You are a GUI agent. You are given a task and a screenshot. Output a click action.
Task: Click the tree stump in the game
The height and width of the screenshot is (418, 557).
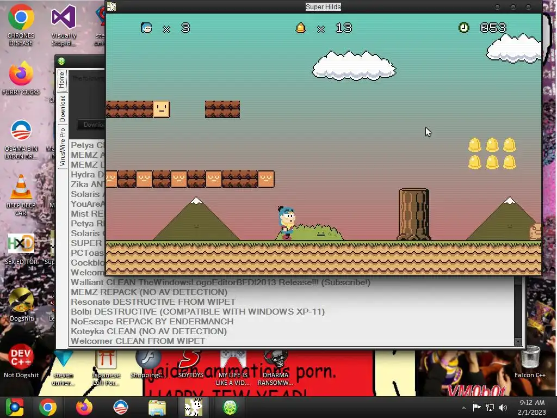414,214
